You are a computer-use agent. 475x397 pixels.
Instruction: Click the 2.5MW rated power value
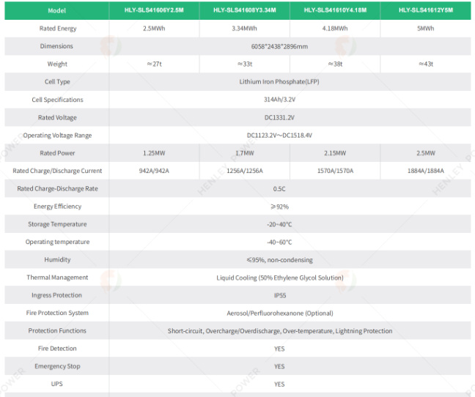pos(425,153)
